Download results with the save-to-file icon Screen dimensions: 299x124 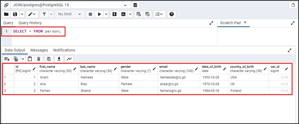pos(59,59)
